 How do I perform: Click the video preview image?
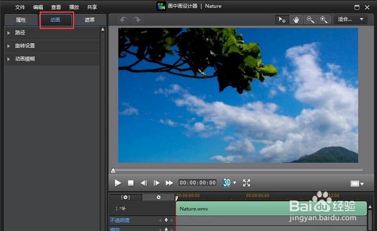click(238, 95)
